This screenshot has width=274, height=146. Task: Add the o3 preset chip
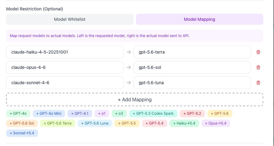pos(119,114)
